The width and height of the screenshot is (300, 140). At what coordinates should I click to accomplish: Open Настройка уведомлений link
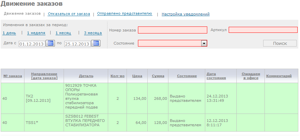(x=185, y=14)
